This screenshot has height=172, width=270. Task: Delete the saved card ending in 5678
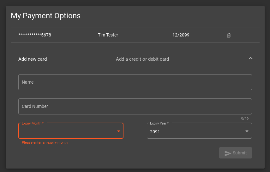(229, 35)
